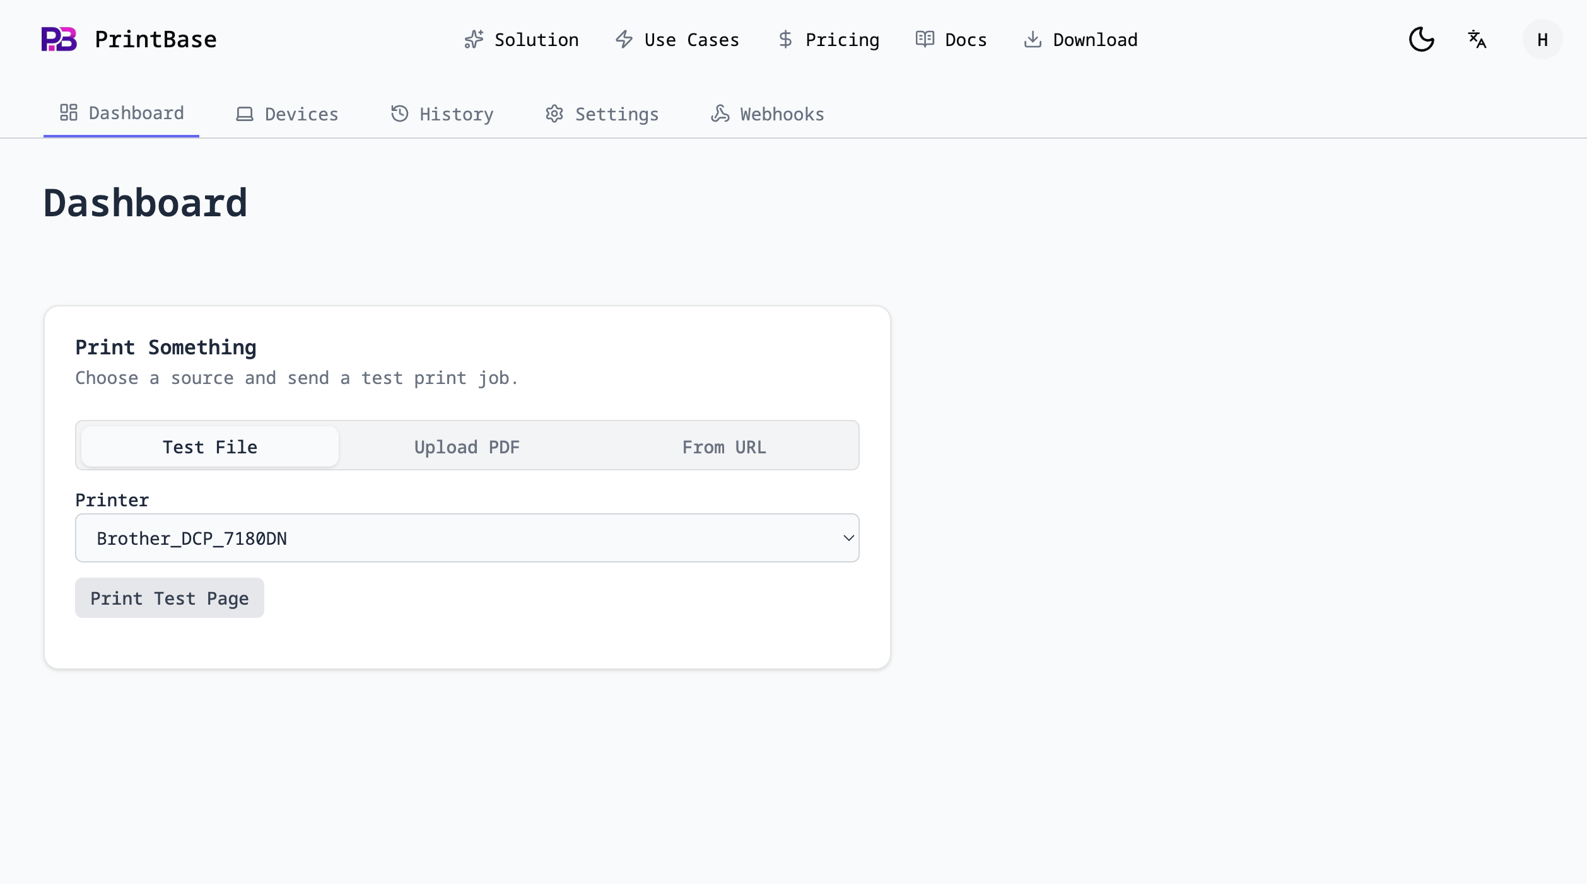Screen dimensions: 1587x884
Task: Click the Docs book icon
Action: [925, 39]
